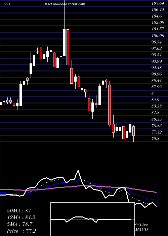Click the 5MA : 78.7 readout
The width and height of the screenshot is (168, 236).
[x=19, y=224]
